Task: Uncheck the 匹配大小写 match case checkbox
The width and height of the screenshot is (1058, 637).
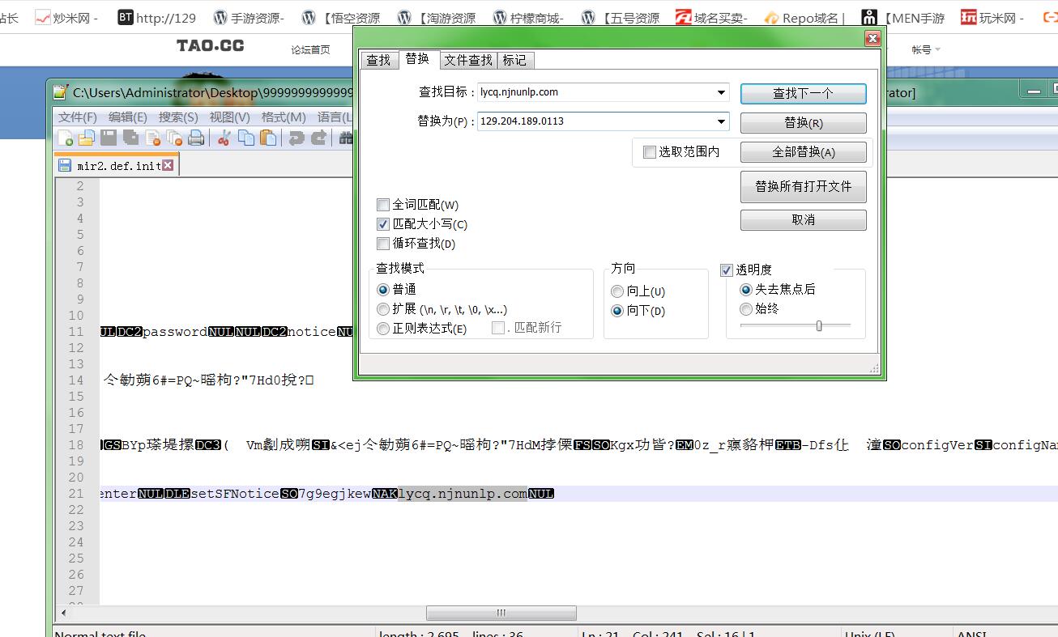Action: click(383, 224)
